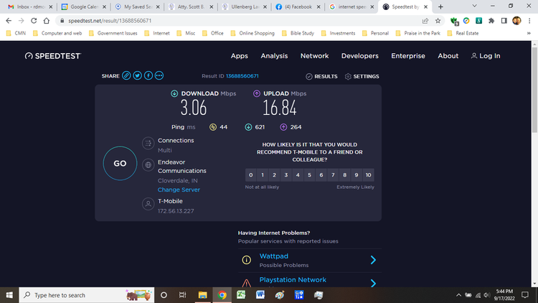
Task: Click the Wattpad info warning icon
Action: (246, 260)
